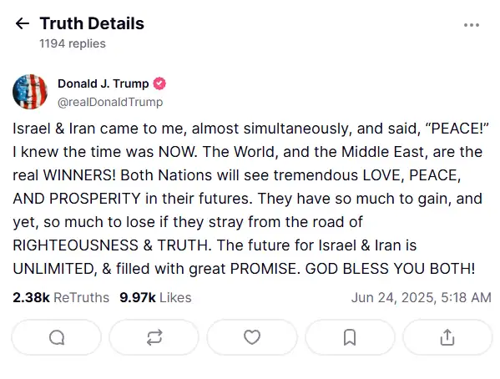500x379 pixels.
Task: Click the post text starting with Israel
Action: pyautogui.click(x=250, y=199)
